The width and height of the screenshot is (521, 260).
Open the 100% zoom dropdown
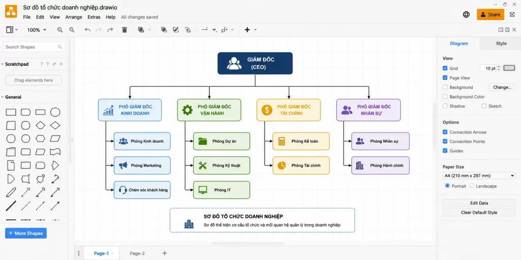tap(37, 30)
